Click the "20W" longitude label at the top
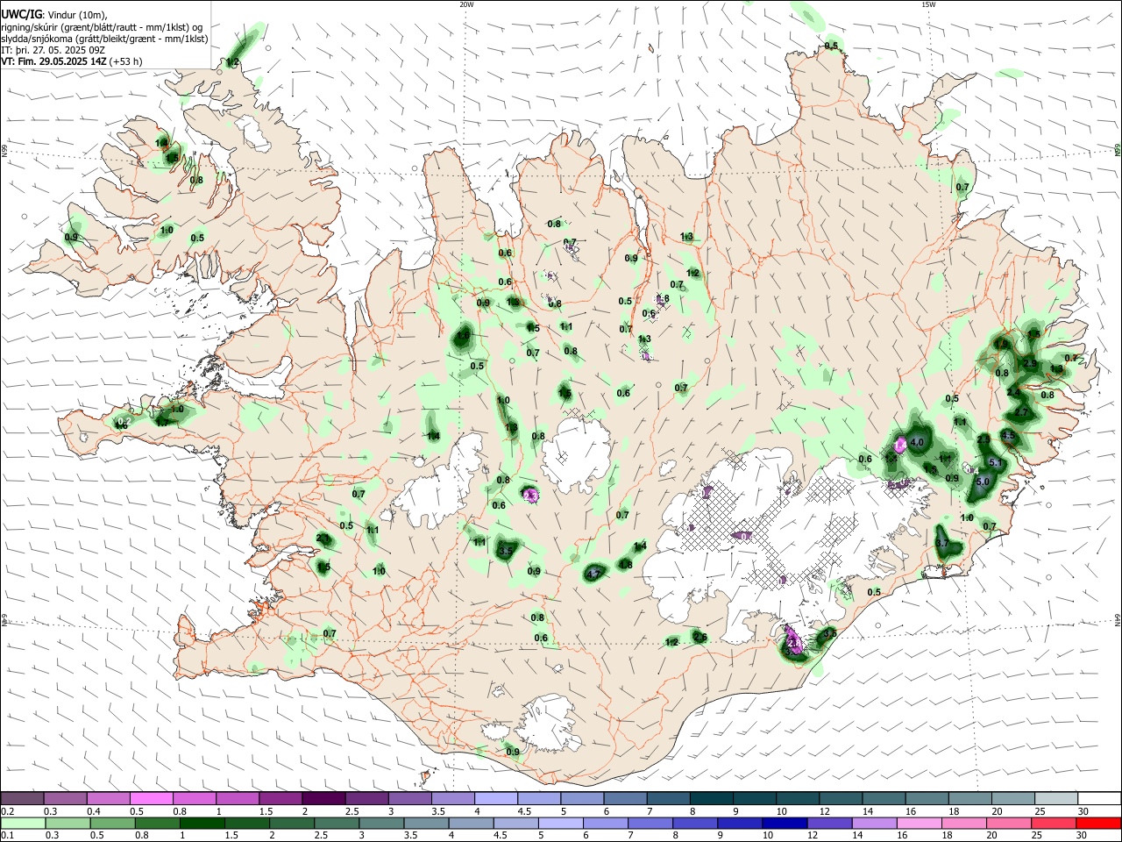 tap(466, 4)
